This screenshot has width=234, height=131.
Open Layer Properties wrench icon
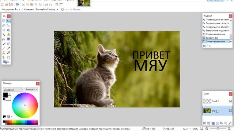230,123
